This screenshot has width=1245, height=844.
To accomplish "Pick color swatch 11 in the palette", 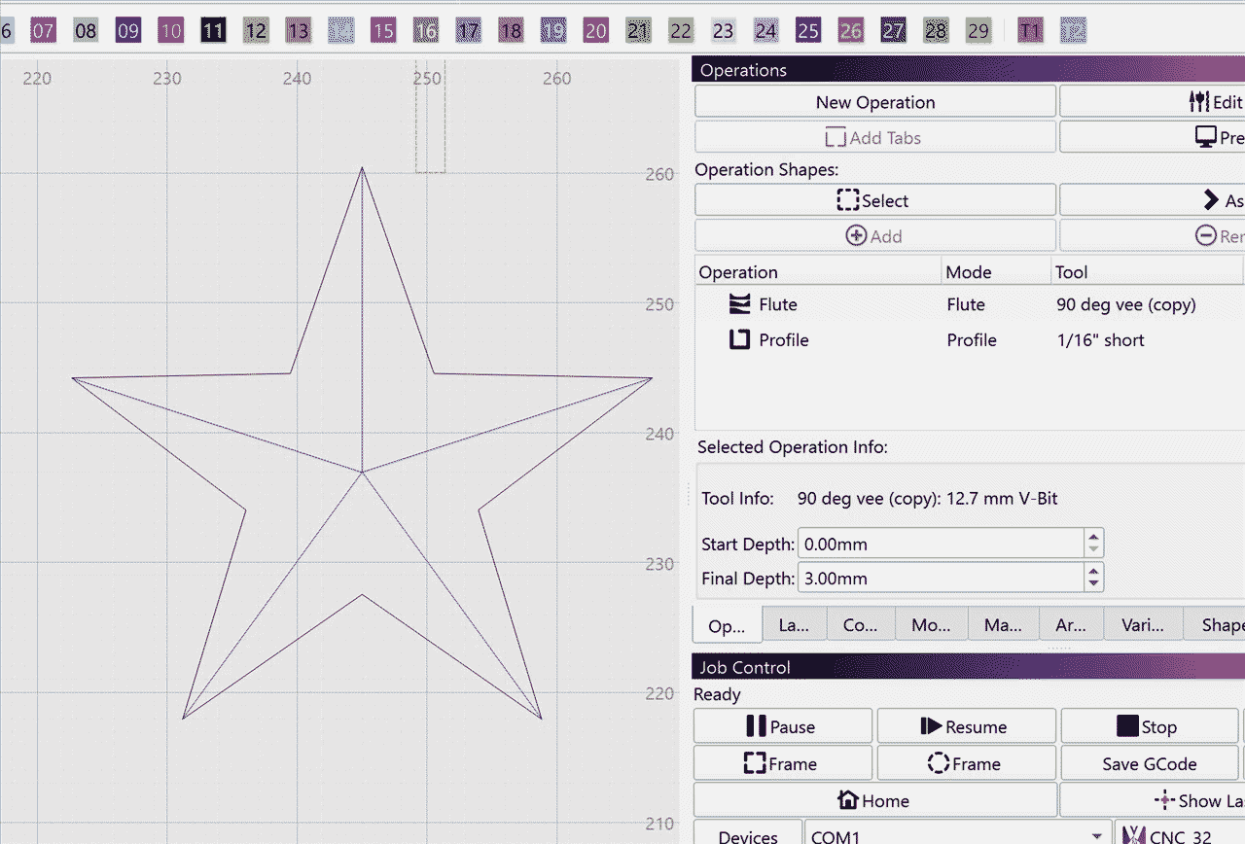I will (213, 31).
